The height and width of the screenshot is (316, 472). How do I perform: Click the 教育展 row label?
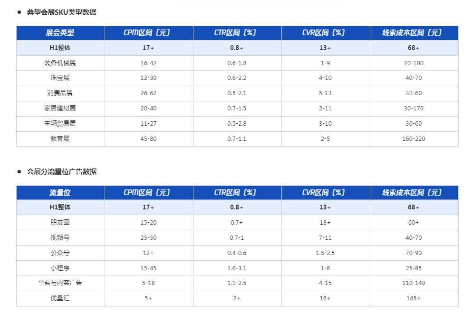60,138
